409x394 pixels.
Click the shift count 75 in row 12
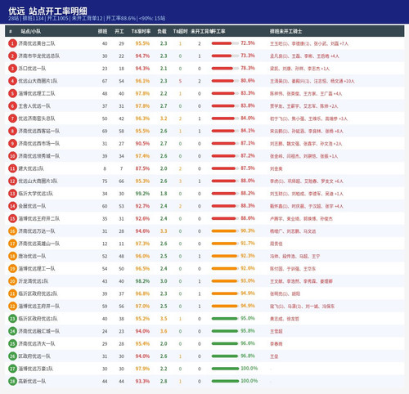[105, 181]
